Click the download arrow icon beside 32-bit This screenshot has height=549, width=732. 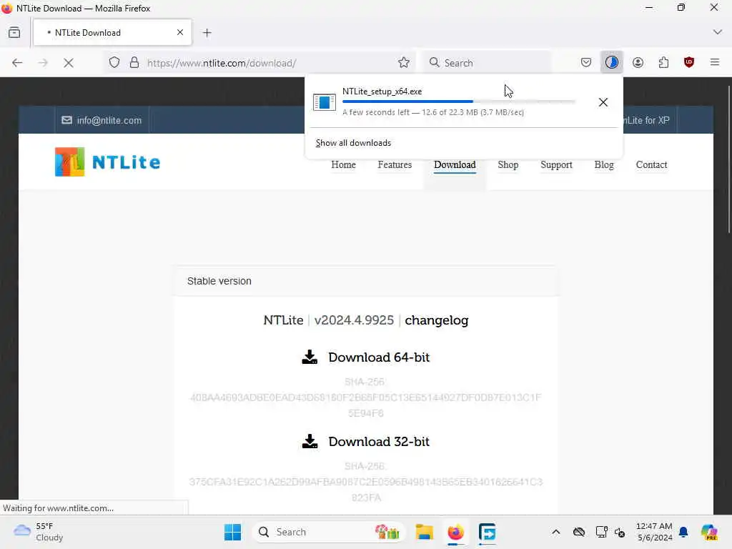pyautogui.click(x=310, y=441)
